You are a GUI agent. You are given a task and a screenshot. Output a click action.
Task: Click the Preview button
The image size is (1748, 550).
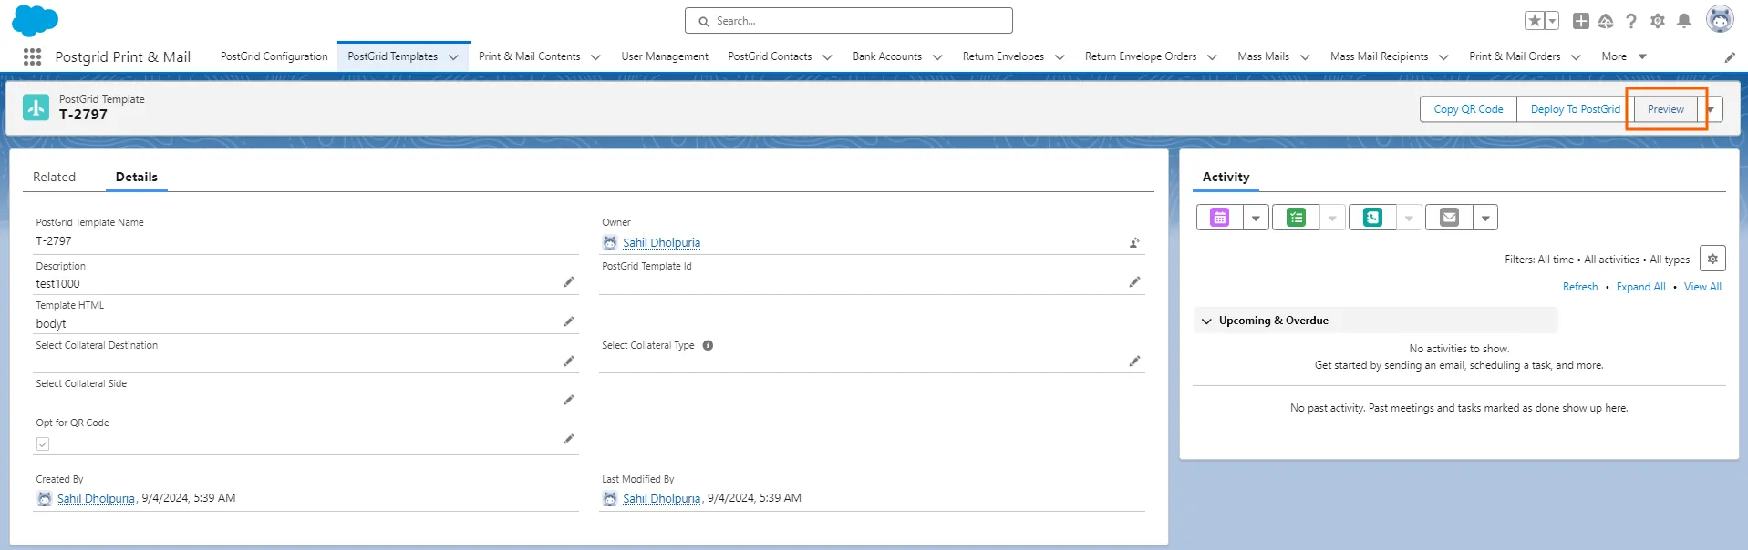pos(1665,109)
